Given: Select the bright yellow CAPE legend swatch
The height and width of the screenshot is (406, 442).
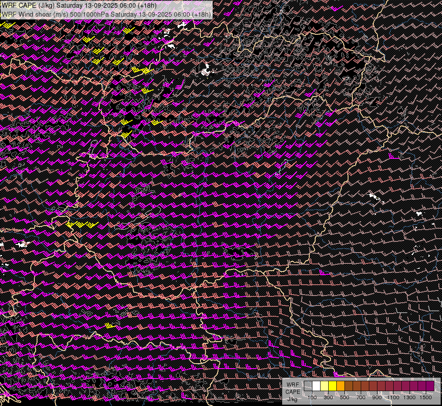Looking at the screenshot, I should (333, 386).
